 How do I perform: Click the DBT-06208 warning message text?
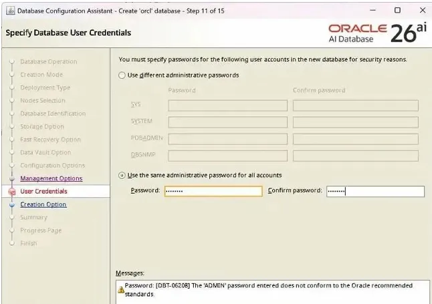[x=269, y=290]
